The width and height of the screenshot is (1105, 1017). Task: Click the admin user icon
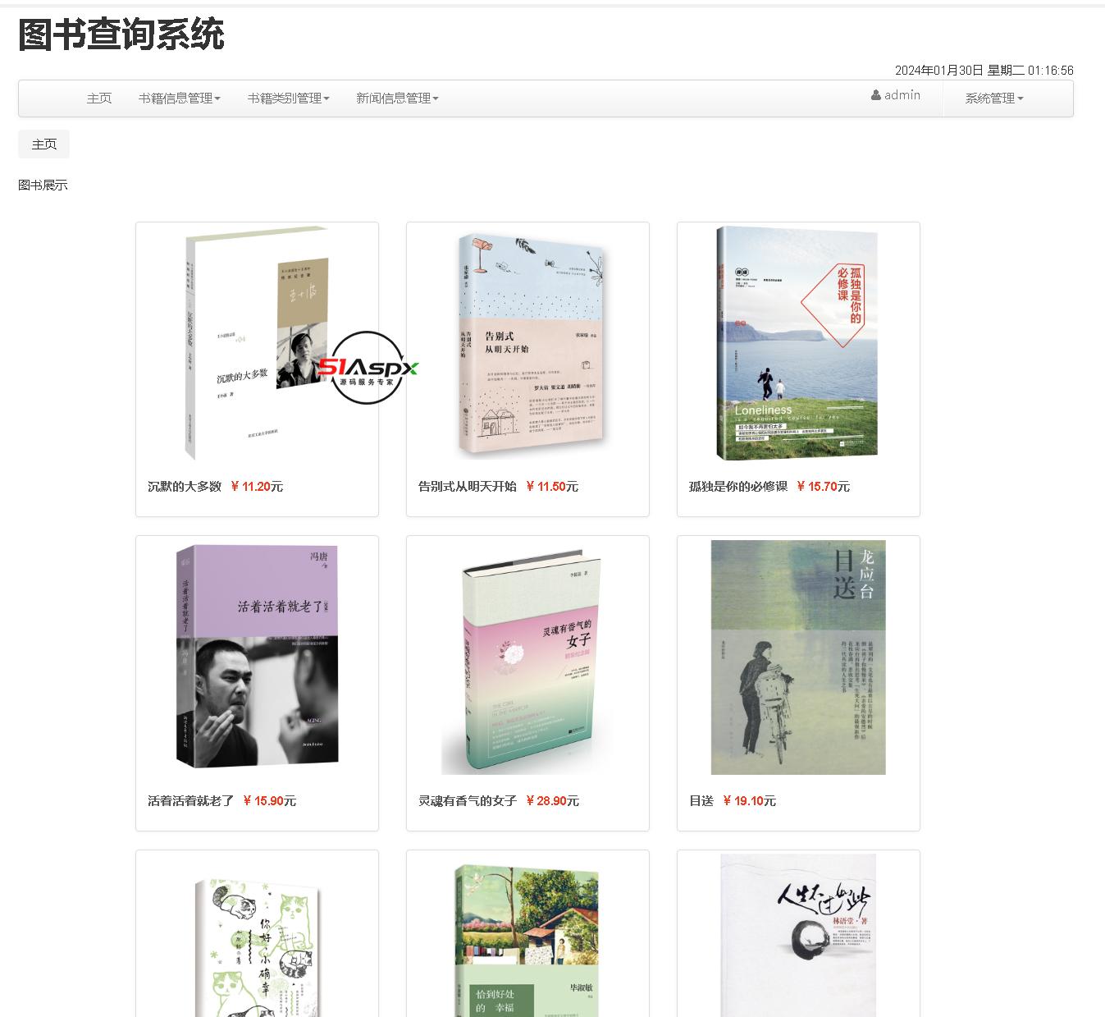coord(876,95)
